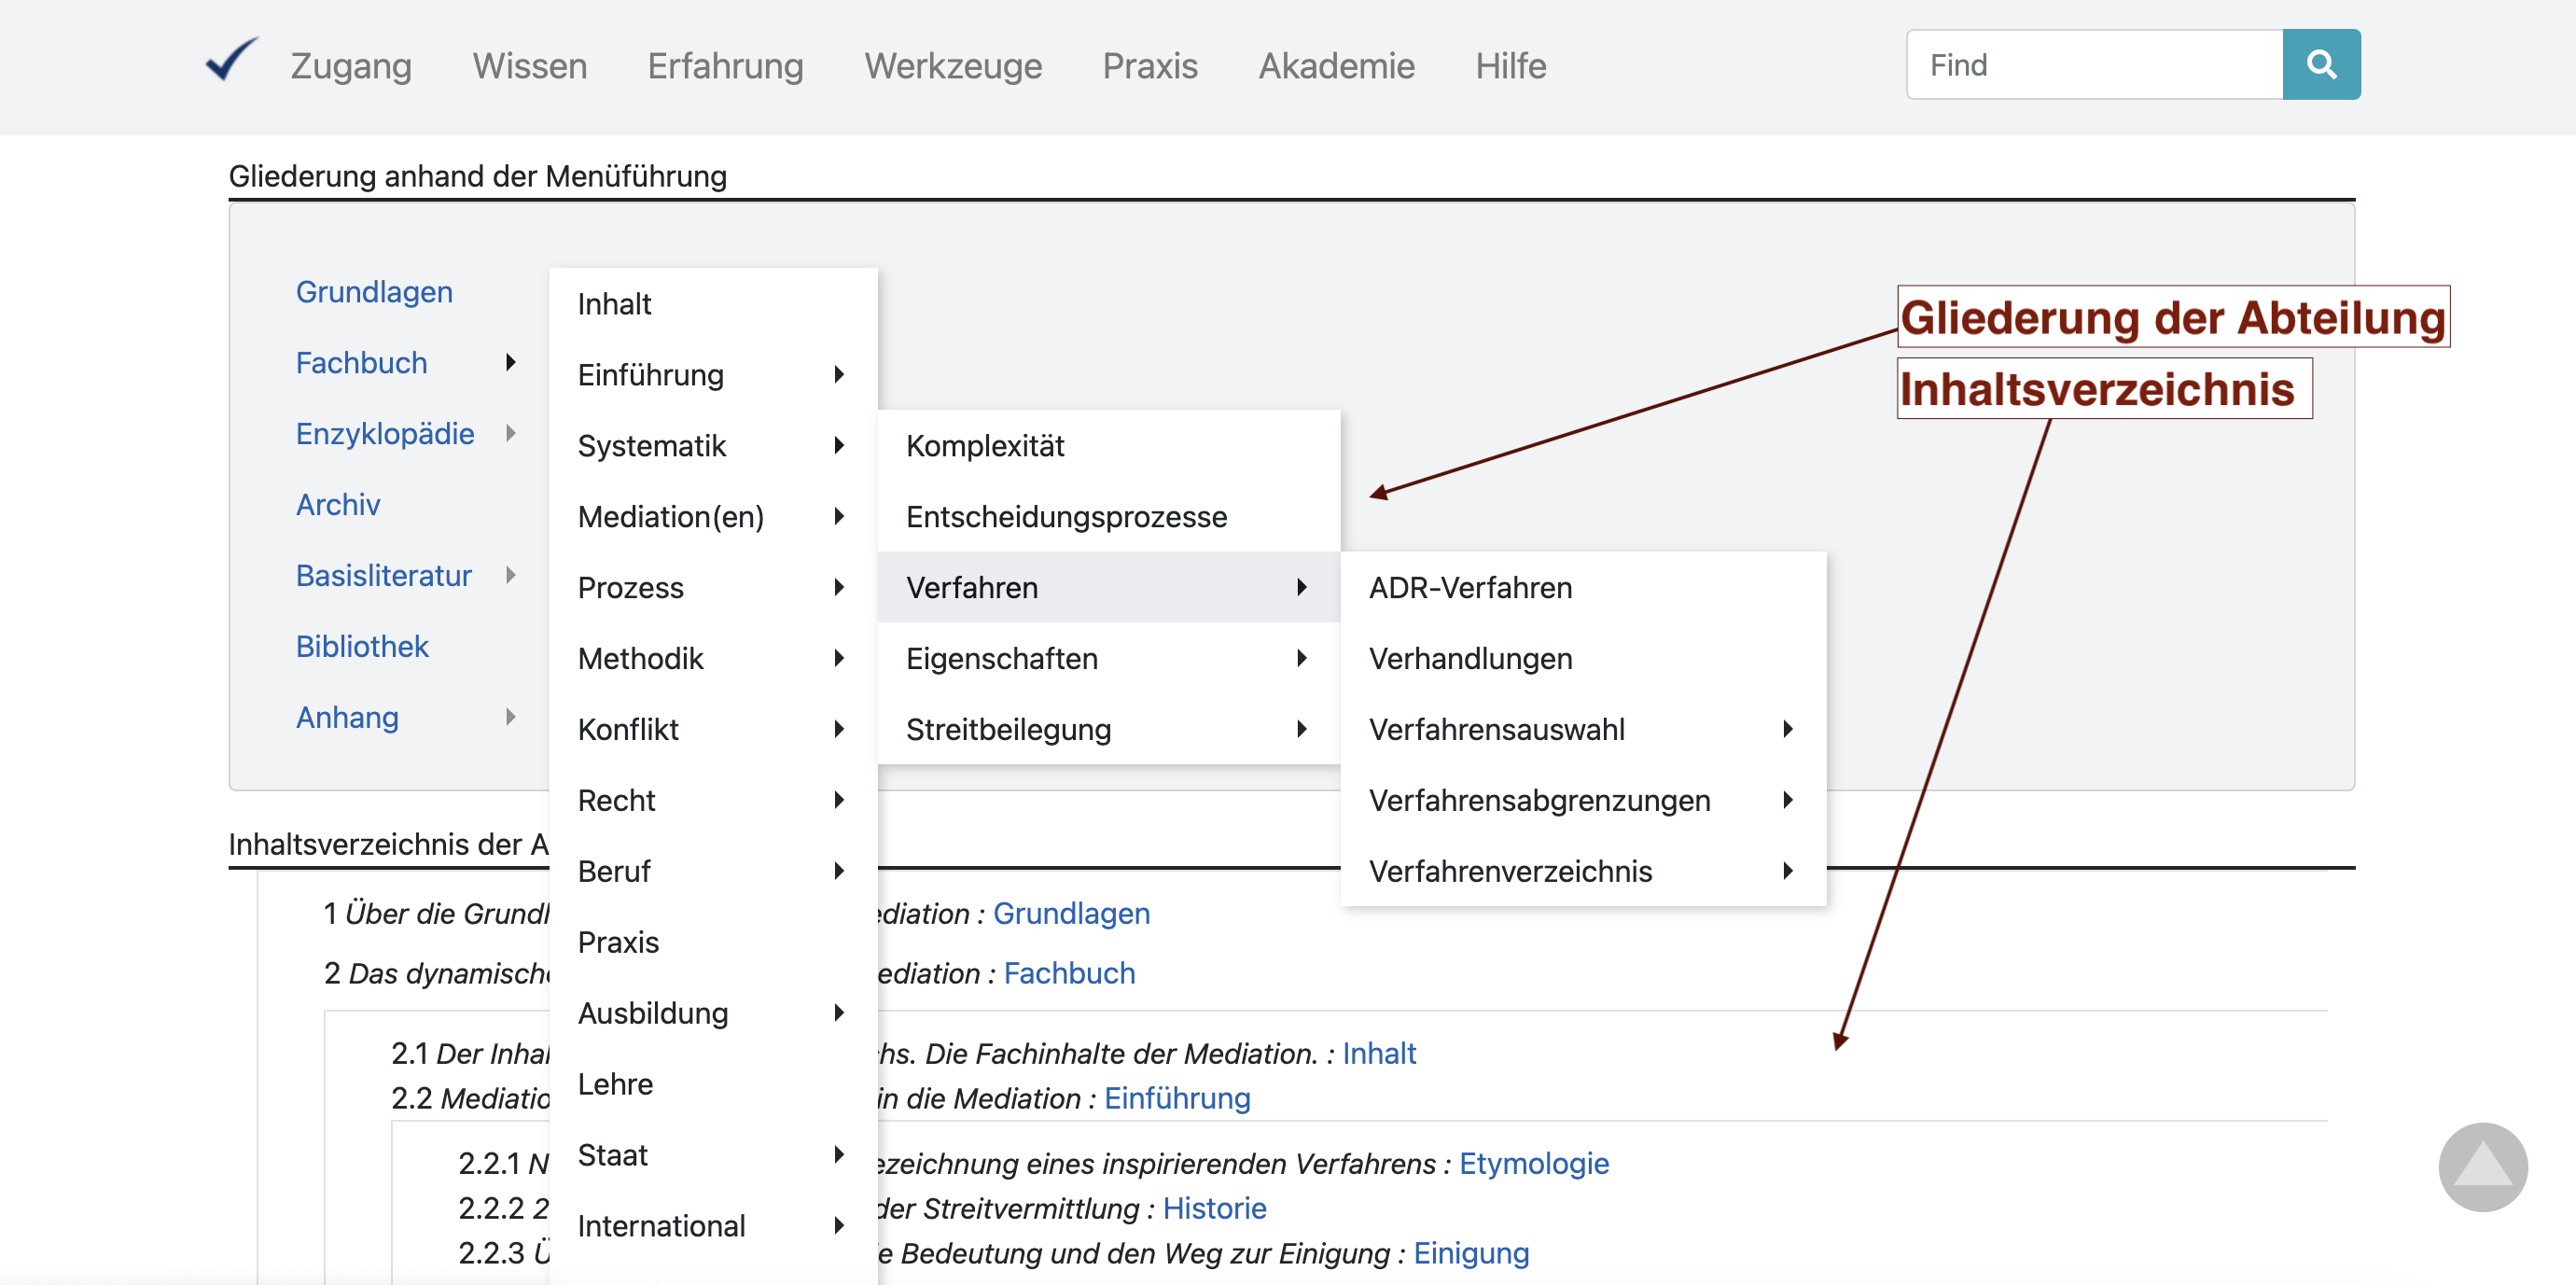Click the checkmark logo icon

pyautogui.click(x=231, y=61)
